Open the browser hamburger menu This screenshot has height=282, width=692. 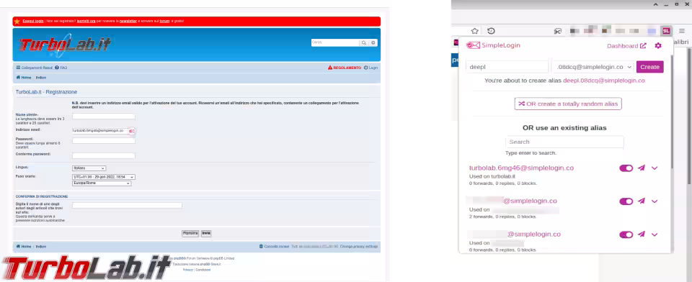point(682,31)
